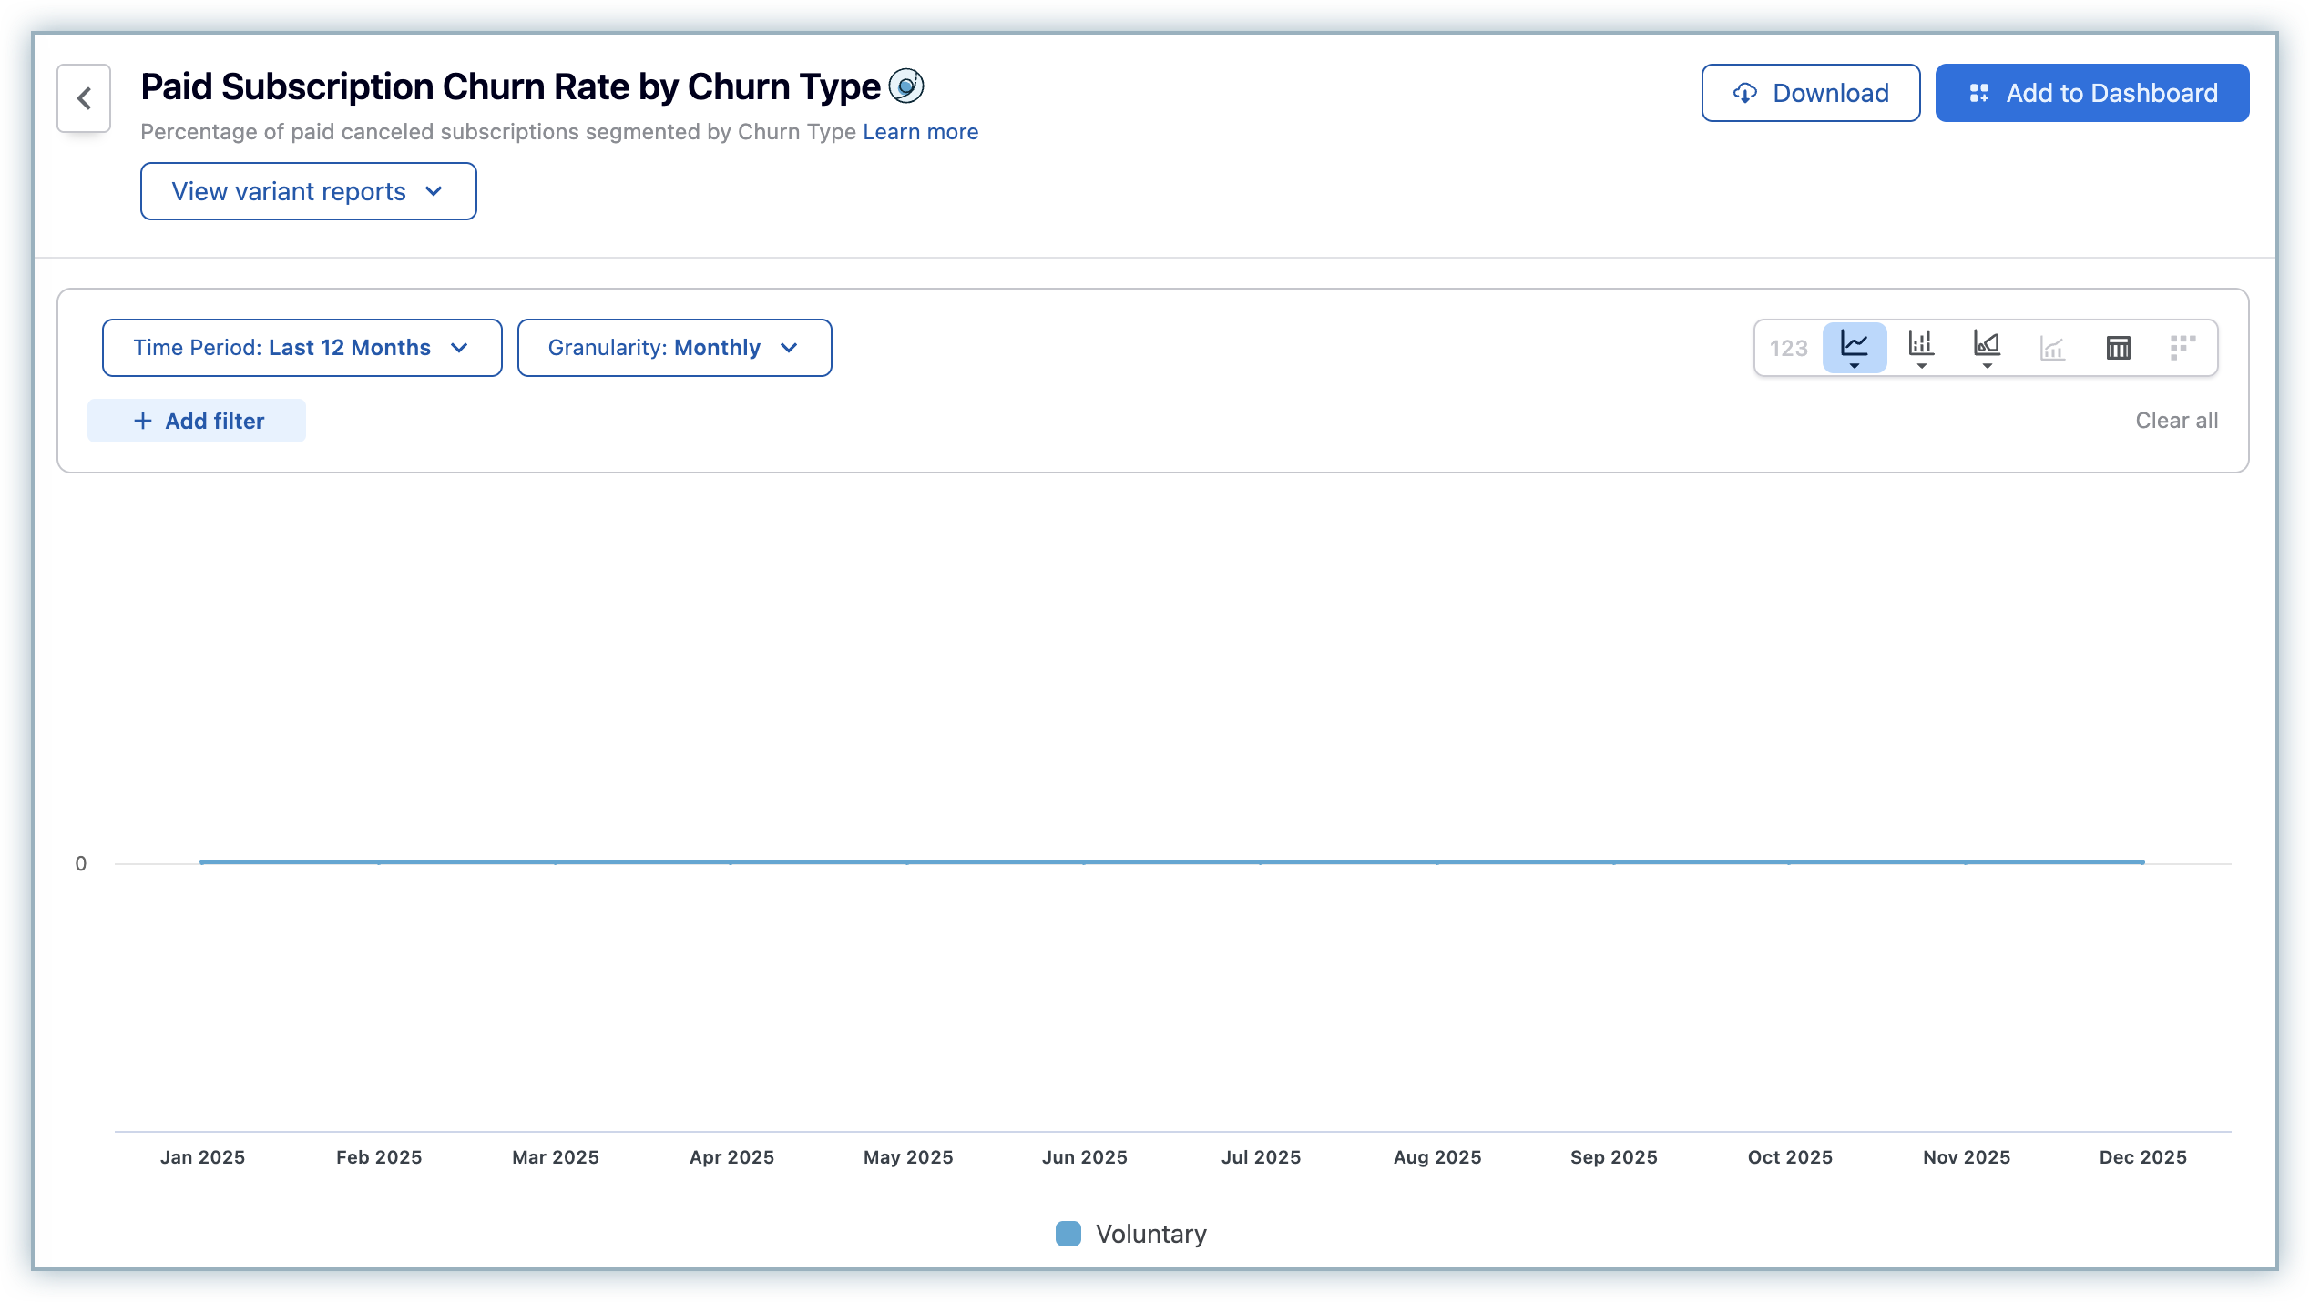Toggle the Voluntary series in legend
The height and width of the screenshot is (1302, 2310).
(1150, 1234)
